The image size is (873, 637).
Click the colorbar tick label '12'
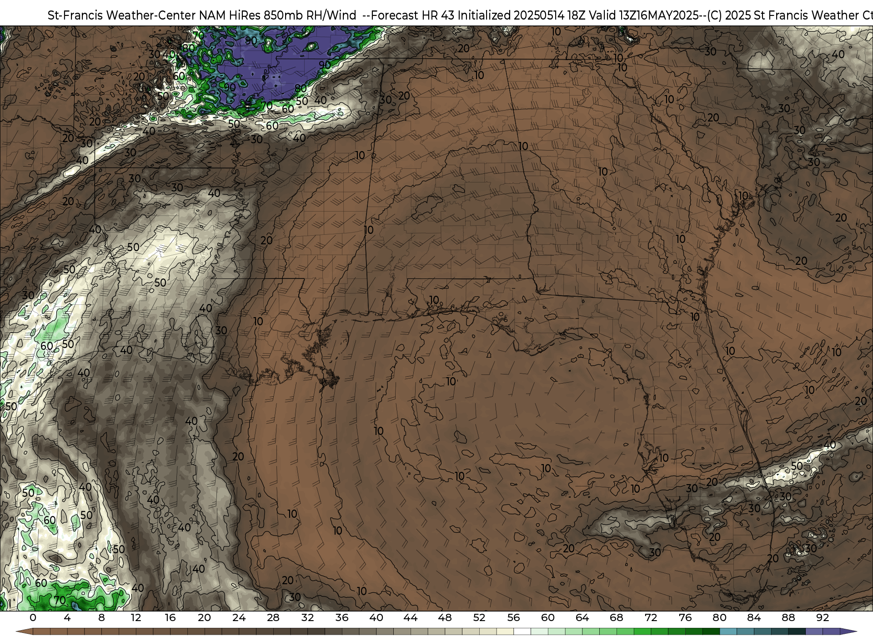(x=136, y=617)
